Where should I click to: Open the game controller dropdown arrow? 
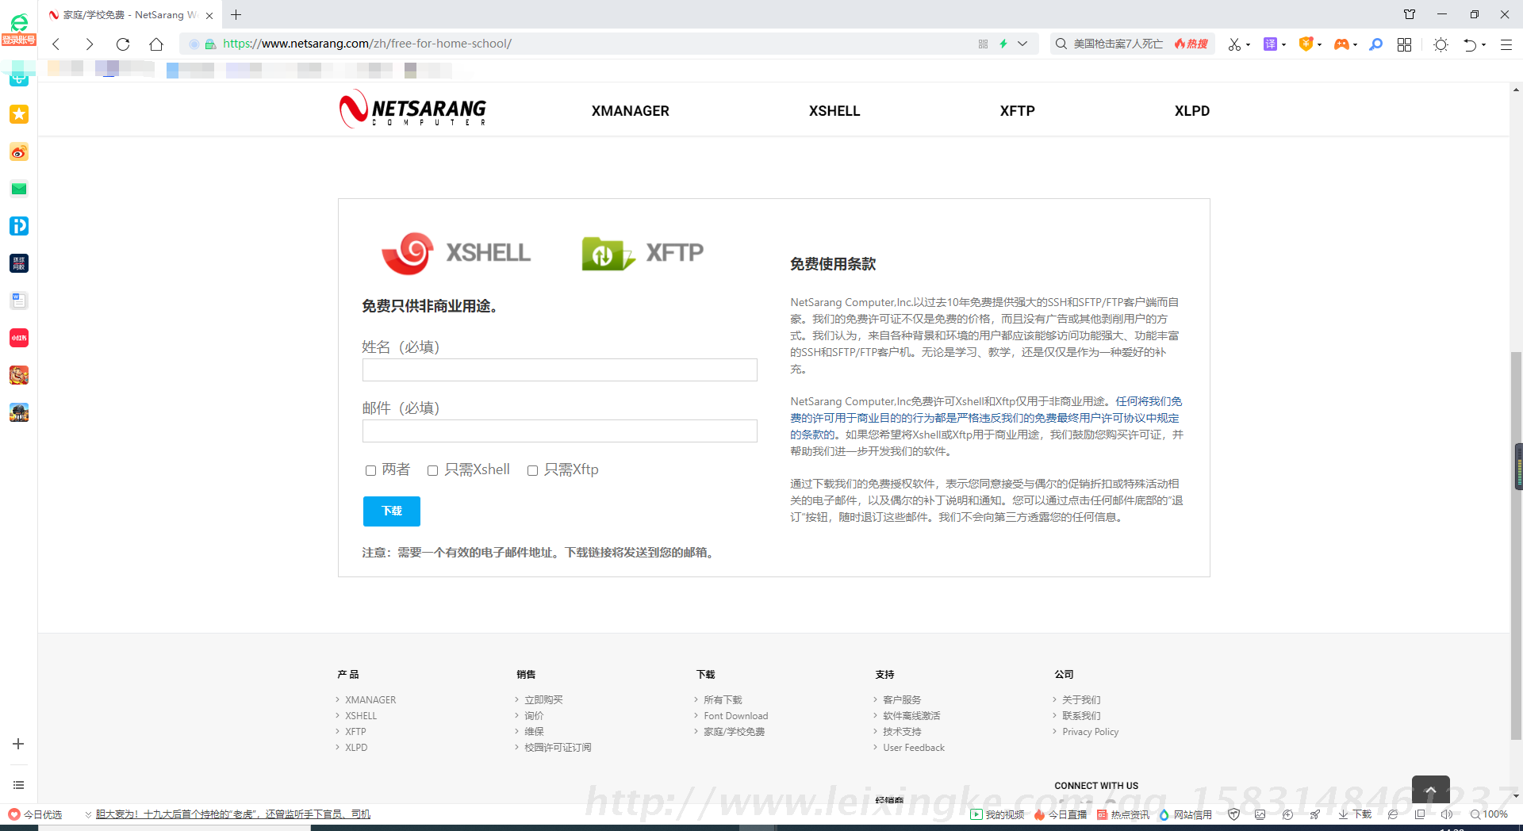(1355, 45)
